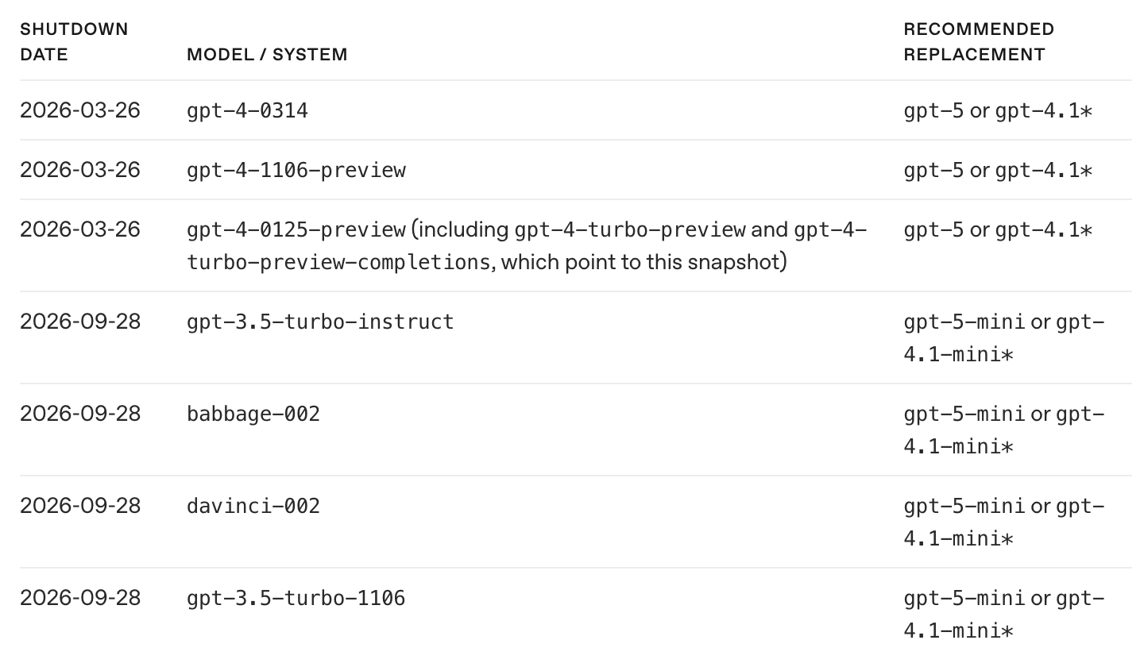The image size is (1144, 667).
Task: Click the inline "gpt-4-turbo-preview" text after "including"
Action: (629, 229)
